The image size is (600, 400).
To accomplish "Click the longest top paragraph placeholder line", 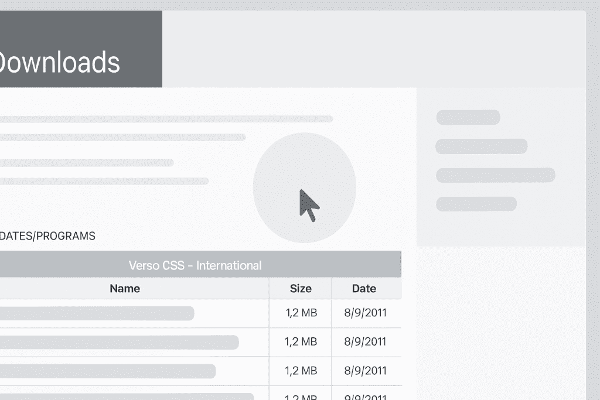I will coord(166,119).
